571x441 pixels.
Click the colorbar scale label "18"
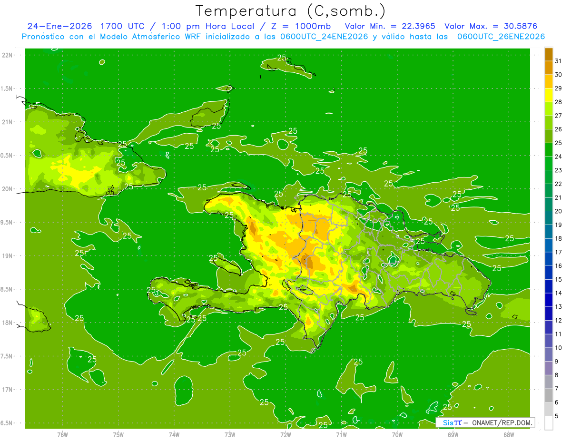(559, 238)
